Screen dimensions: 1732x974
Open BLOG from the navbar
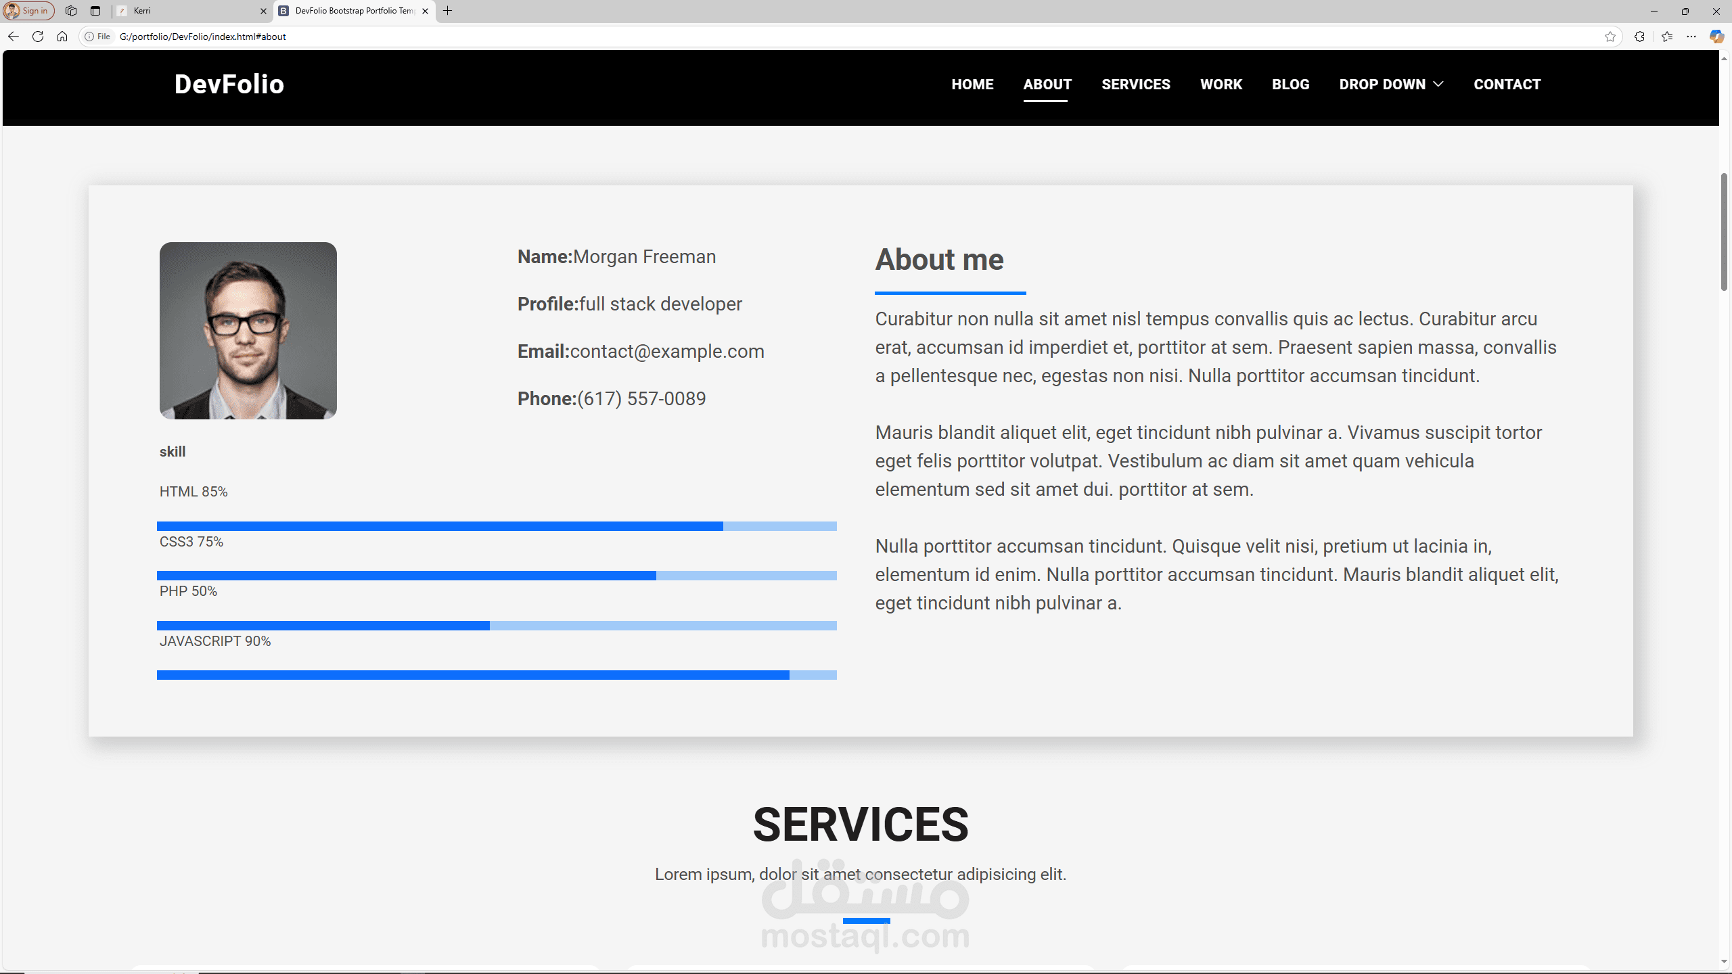pos(1291,85)
